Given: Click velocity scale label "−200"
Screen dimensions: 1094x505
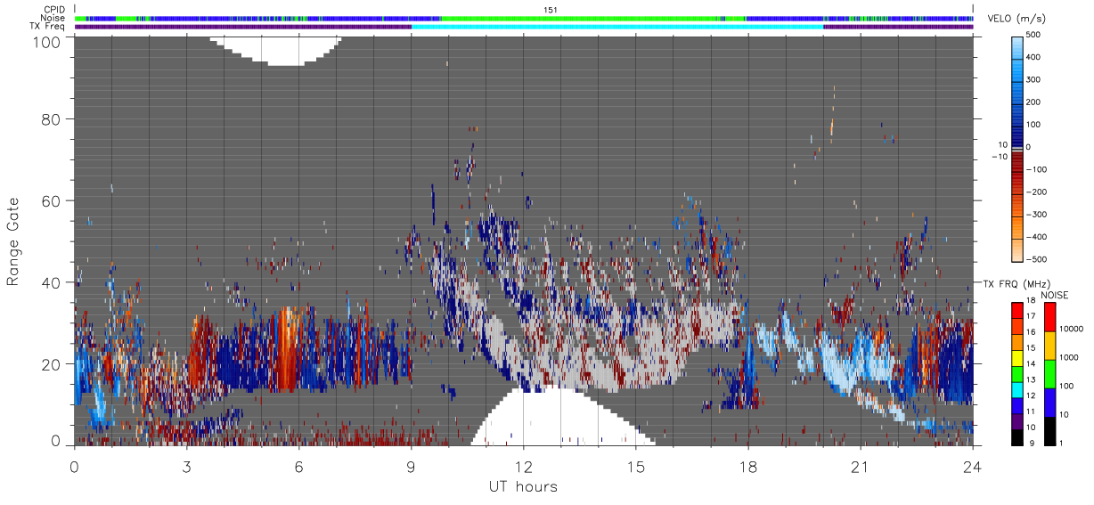Looking at the screenshot, I should click(x=1035, y=191).
